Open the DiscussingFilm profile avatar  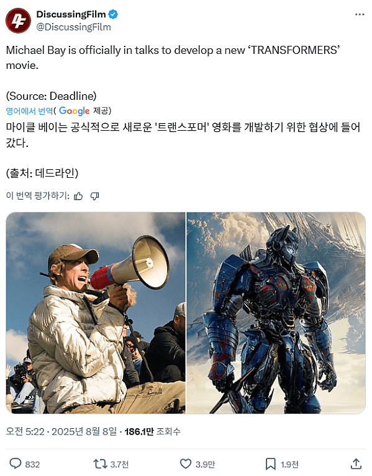tap(18, 20)
